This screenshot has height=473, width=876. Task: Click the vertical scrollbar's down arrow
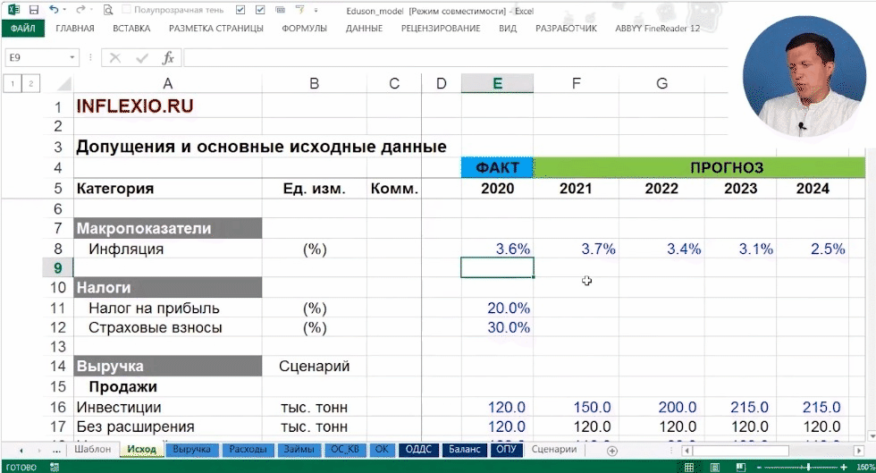872,435
